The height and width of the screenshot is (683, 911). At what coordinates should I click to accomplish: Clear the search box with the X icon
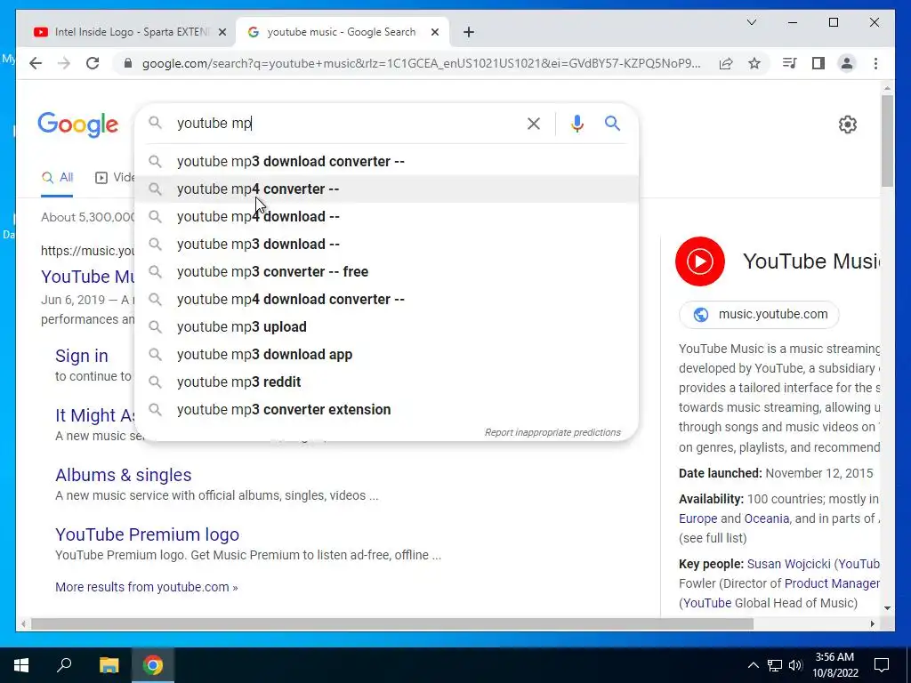(534, 123)
